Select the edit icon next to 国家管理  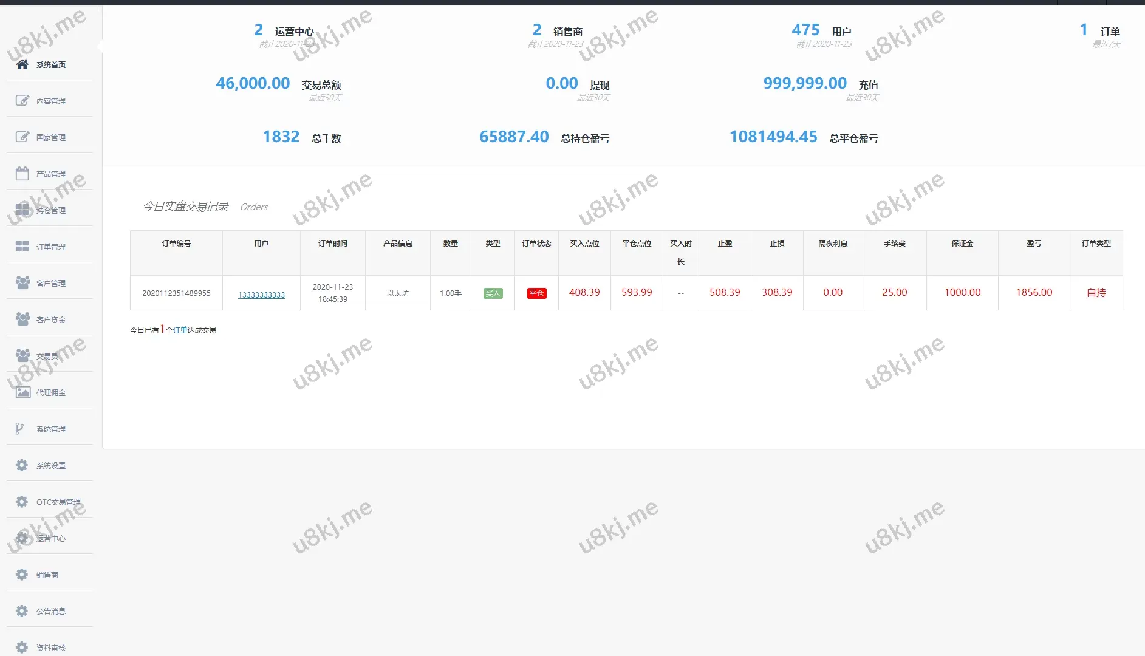[22, 137]
